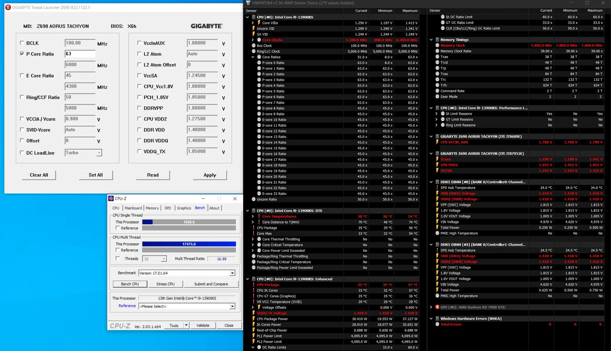This screenshot has height=351, width=611.
Task: Open the Benchmark version dropdown
Action: coord(232,273)
